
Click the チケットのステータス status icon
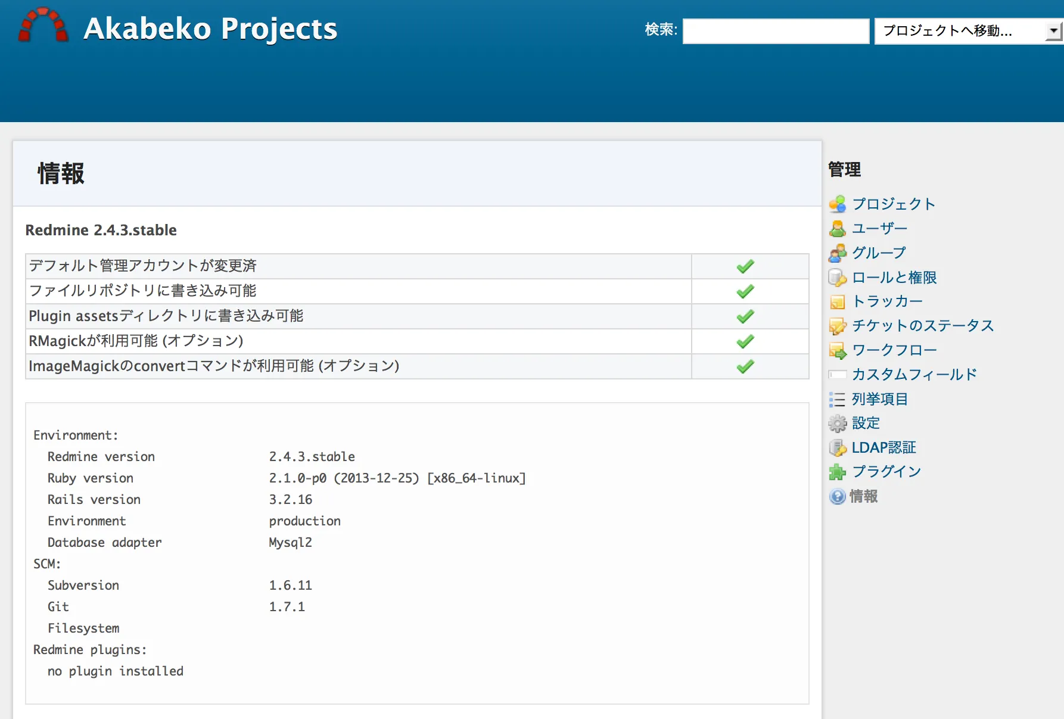pos(838,326)
